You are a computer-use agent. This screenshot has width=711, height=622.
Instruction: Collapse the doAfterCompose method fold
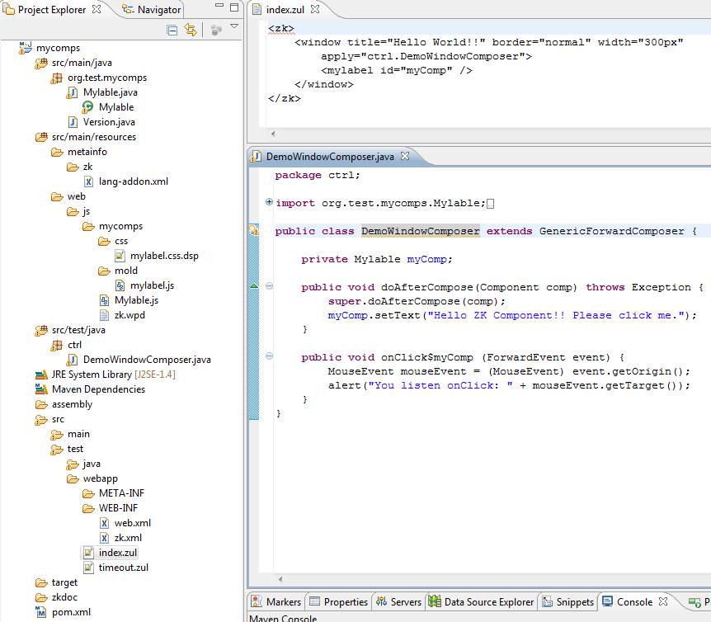(x=269, y=286)
